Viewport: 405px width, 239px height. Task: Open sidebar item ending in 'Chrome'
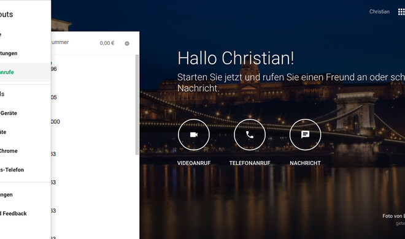tap(25, 151)
